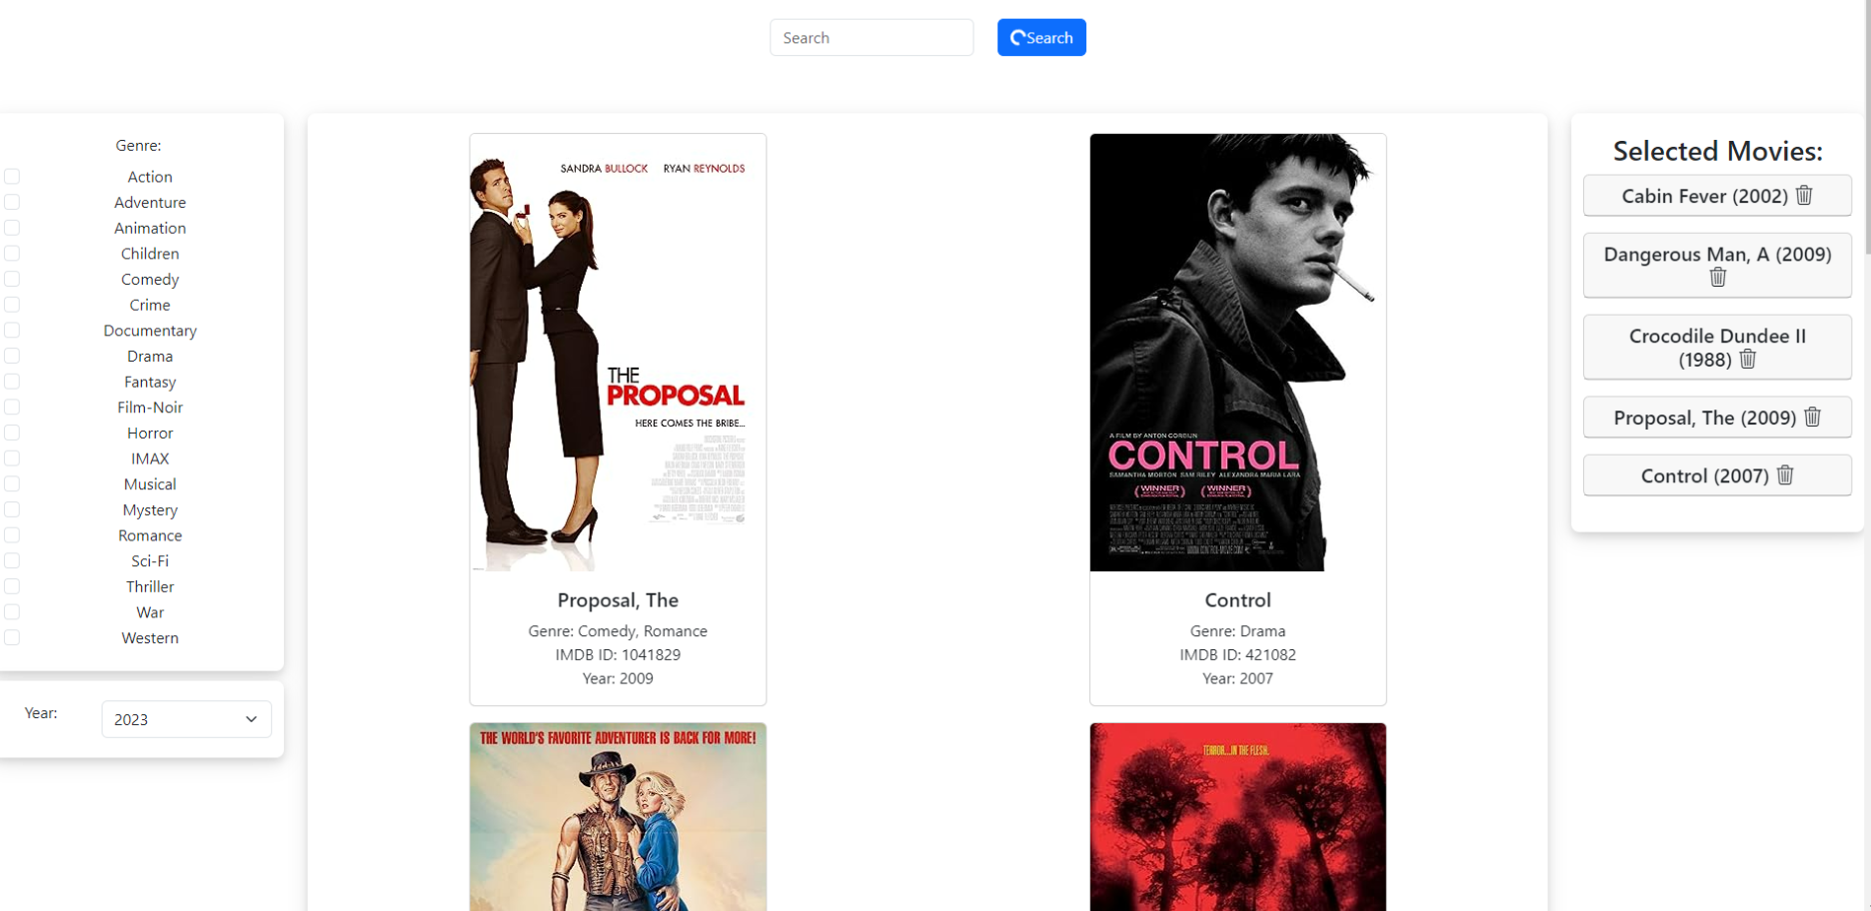Select the Western genre checkbox

12,637
